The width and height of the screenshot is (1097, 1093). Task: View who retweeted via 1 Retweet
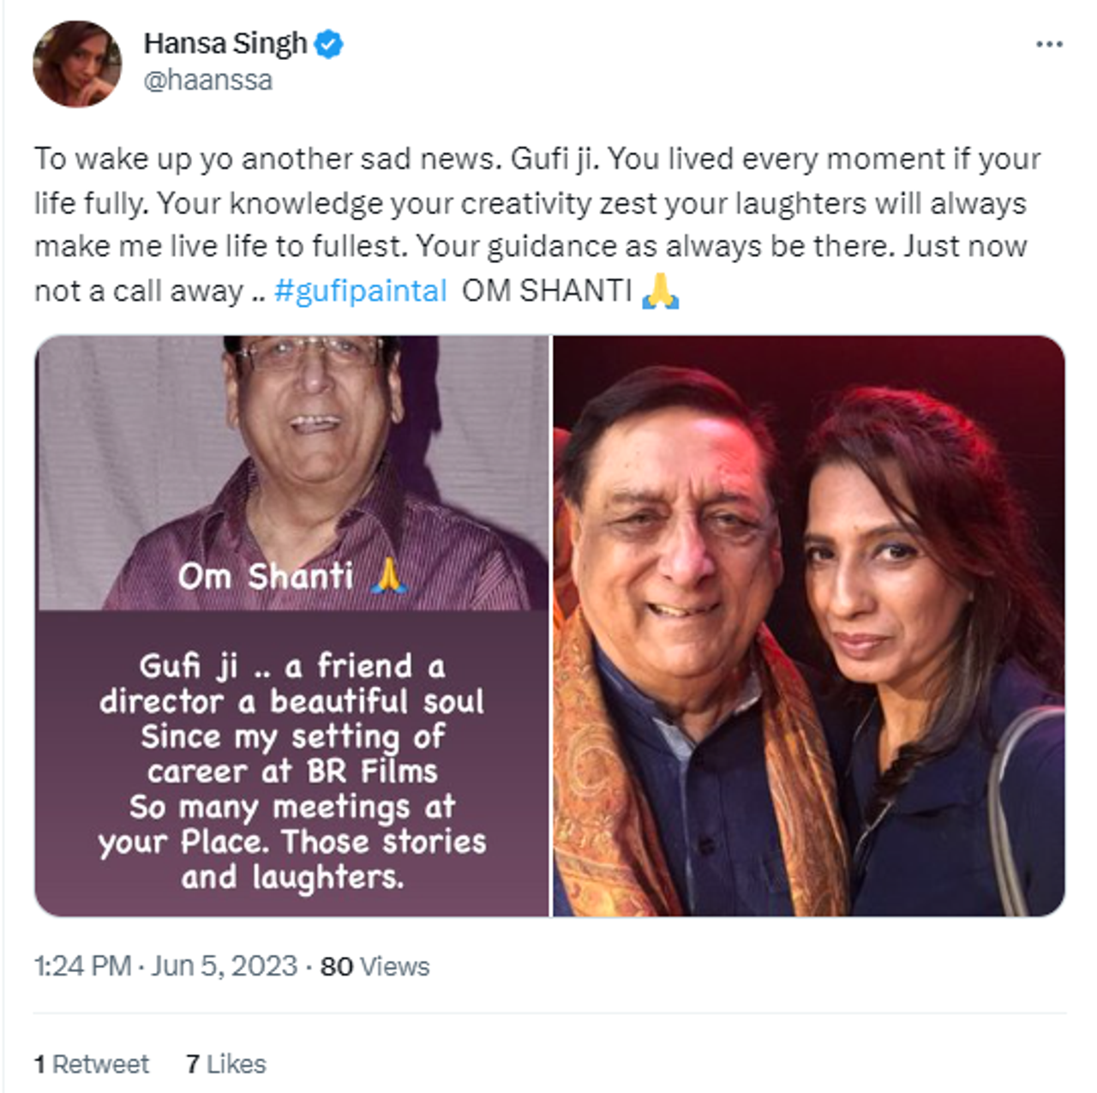(90, 1063)
